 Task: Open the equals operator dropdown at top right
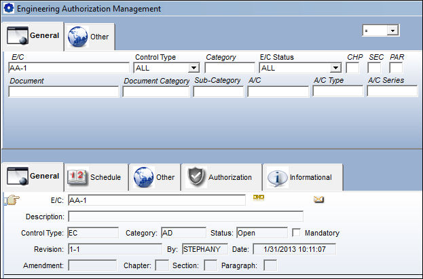tap(392, 31)
